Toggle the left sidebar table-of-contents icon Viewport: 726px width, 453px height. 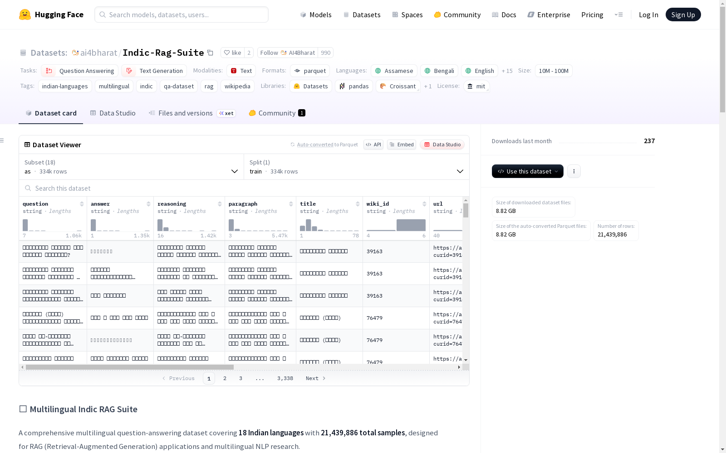2,140
